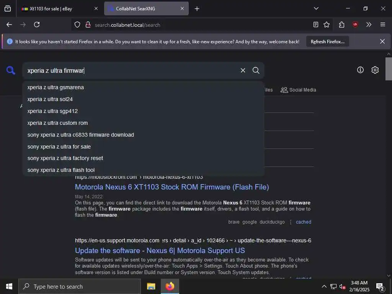Open the Firefox application menu
Image resolution: width=392 pixels, height=294 pixels.
(x=383, y=24)
